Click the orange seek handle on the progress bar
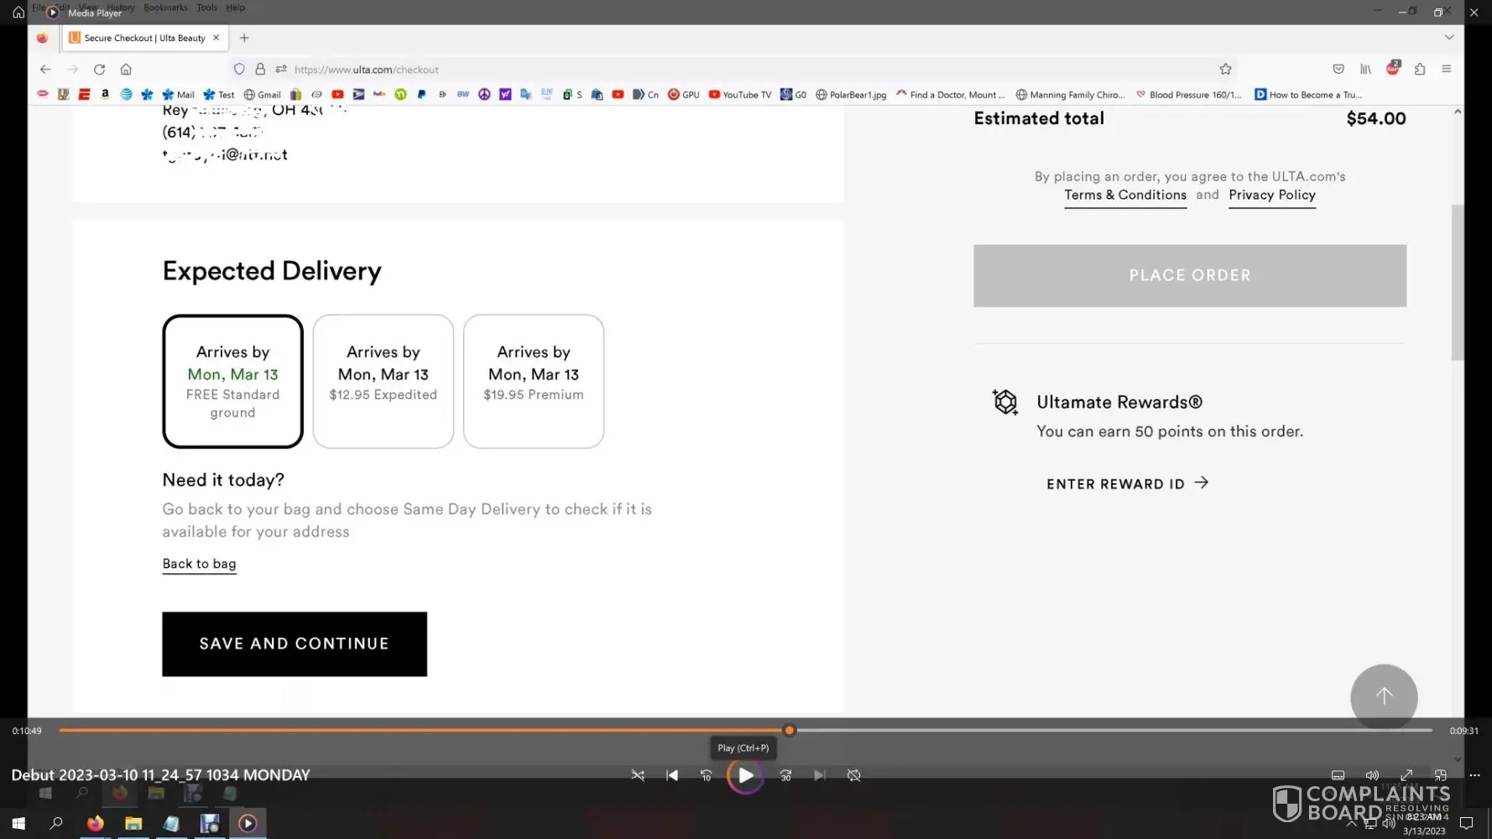This screenshot has height=839, width=1492. click(x=789, y=730)
